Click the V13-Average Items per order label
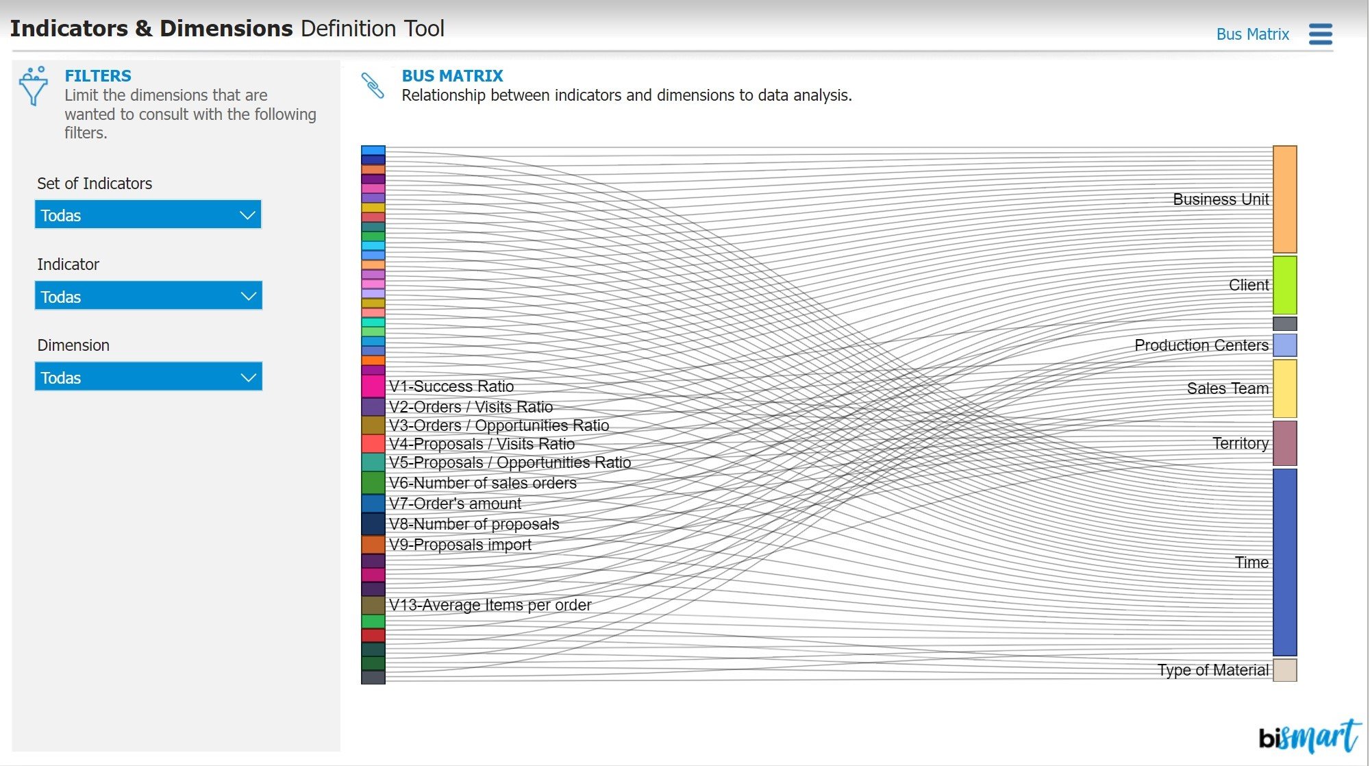The height and width of the screenshot is (766, 1370). (x=490, y=605)
